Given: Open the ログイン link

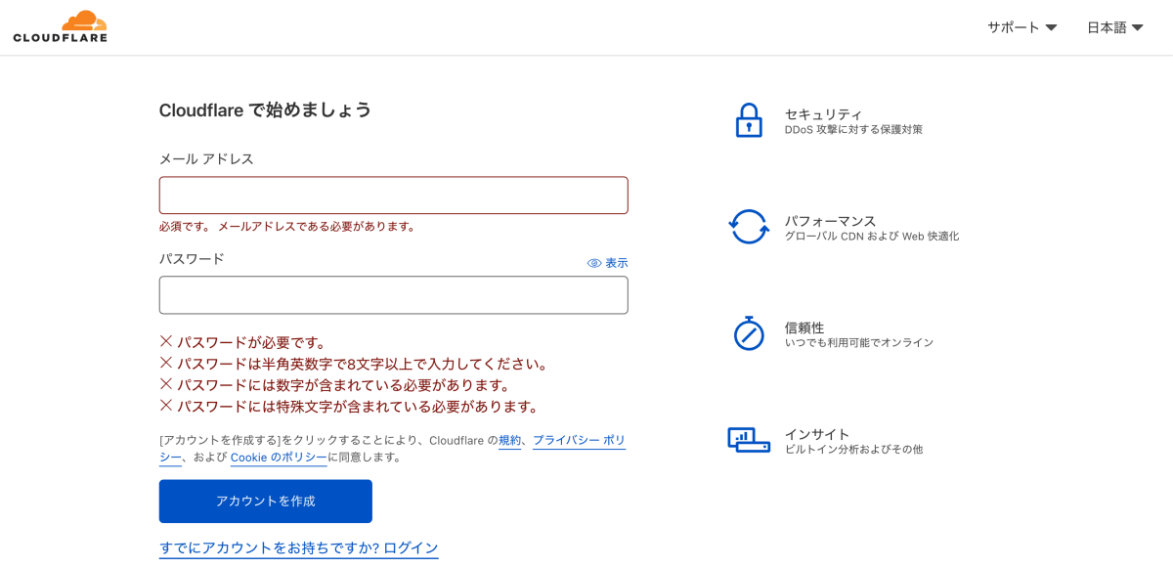Looking at the screenshot, I should coord(412,547).
